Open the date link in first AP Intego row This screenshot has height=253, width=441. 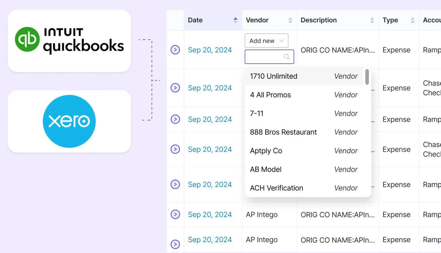(210, 215)
